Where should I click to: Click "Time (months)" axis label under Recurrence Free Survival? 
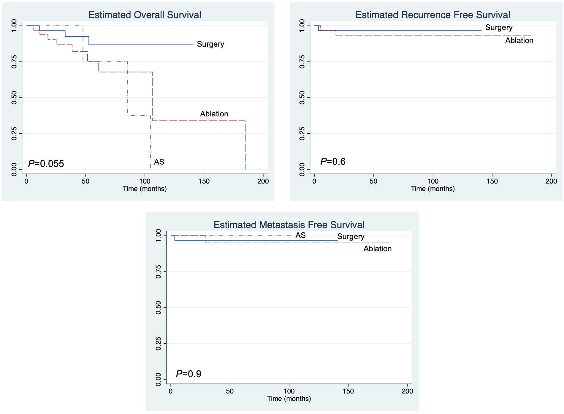click(x=432, y=189)
